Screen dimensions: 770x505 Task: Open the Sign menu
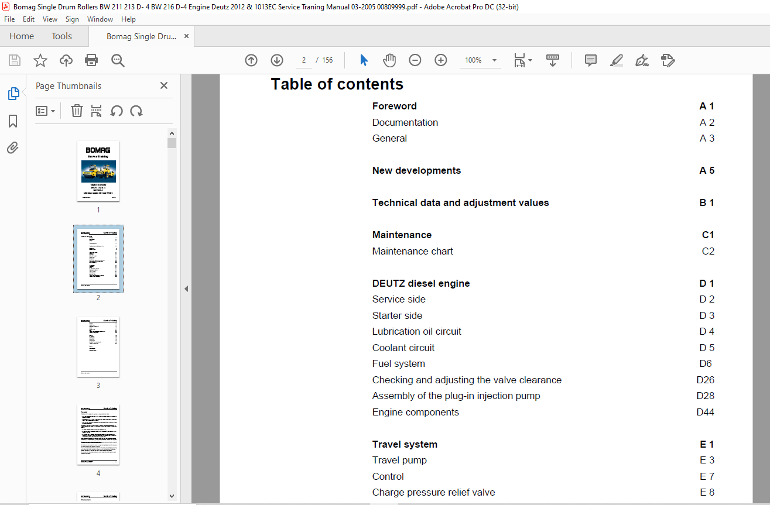pos(72,19)
